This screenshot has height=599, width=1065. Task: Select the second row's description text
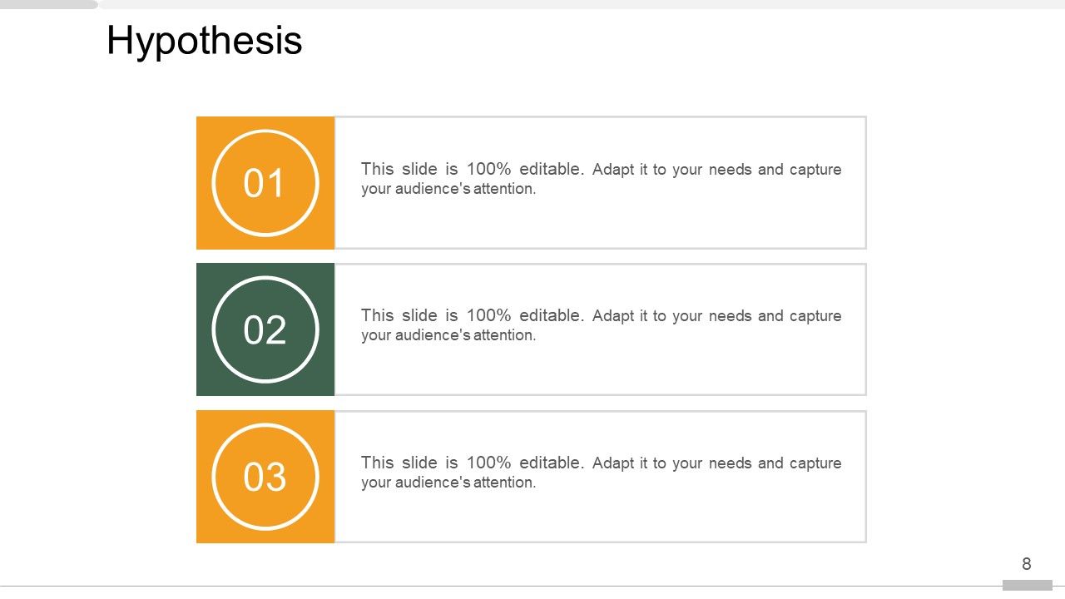pos(601,325)
